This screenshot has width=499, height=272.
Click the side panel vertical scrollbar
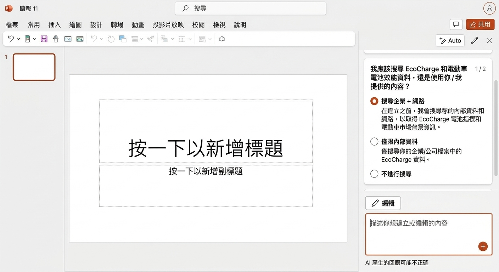tap(496, 128)
